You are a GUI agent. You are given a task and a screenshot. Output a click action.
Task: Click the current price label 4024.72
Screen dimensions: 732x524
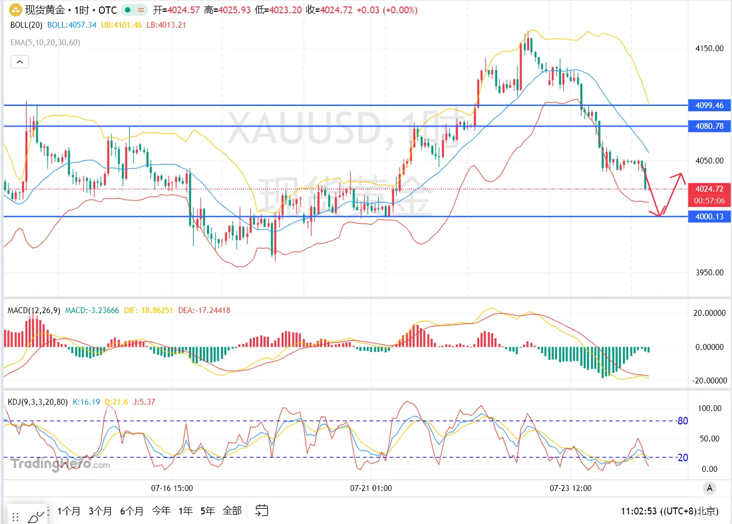709,189
